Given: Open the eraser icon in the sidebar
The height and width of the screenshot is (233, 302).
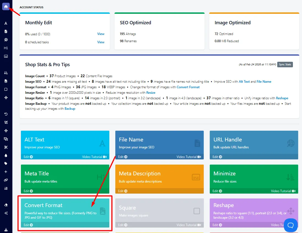Looking at the screenshot, I should [6, 205].
